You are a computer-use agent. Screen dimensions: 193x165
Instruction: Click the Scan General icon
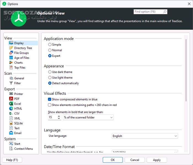[x=11, y=78]
